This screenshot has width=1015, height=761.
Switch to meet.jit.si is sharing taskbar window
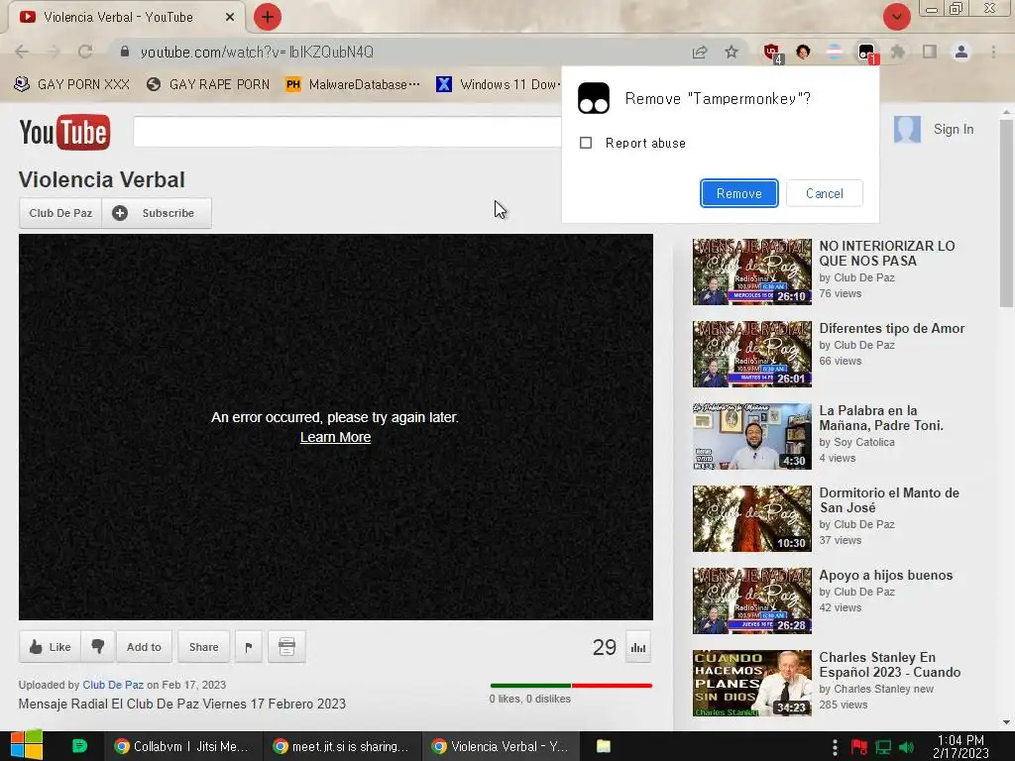[342, 746]
